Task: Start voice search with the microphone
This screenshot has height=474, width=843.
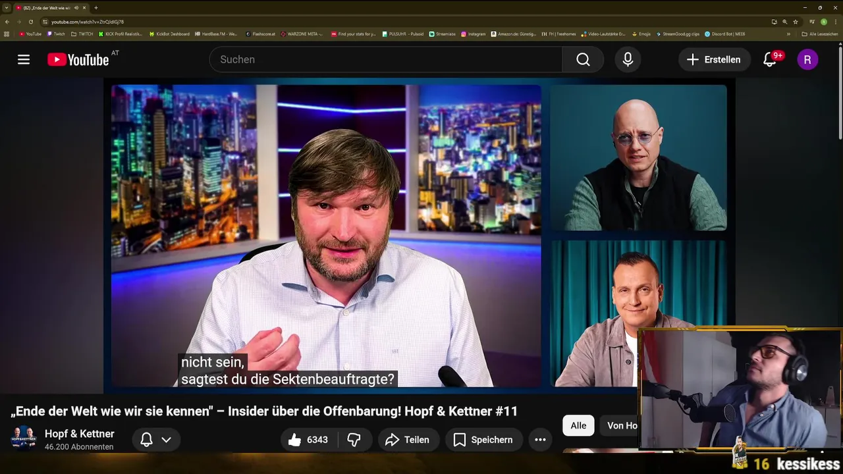Action: (628, 59)
